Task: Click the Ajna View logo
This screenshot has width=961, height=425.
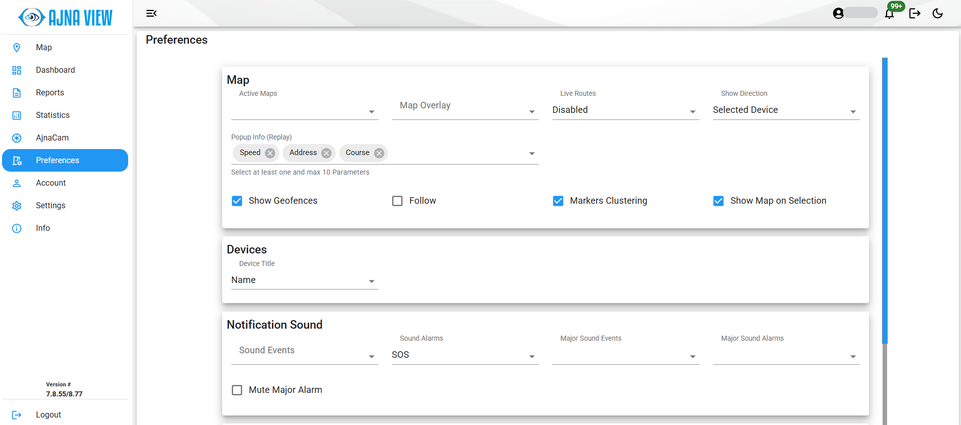Action: (65, 18)
